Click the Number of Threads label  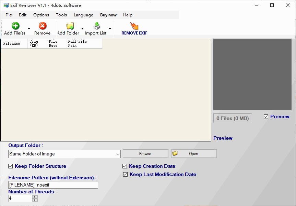[x=33, y=192]
